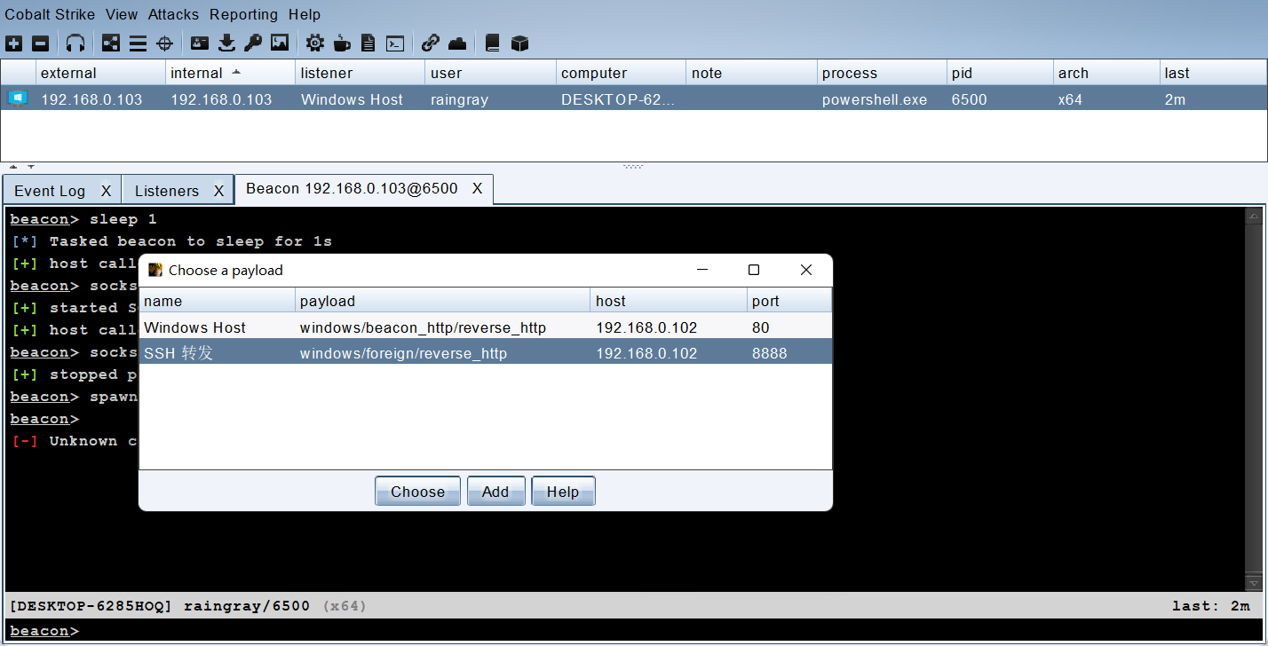Open Configure Listeners headphones icon

click(76, 43)
